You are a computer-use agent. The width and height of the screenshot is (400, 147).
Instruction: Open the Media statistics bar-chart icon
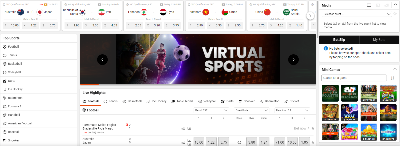(x=387, y=5)
